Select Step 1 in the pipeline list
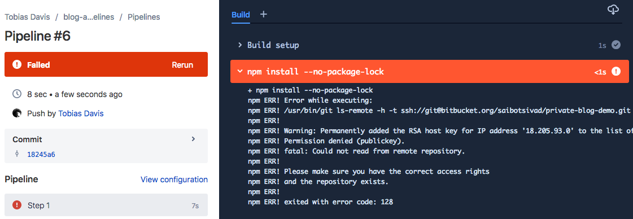633x219 pixels. [x=106, y=205]
